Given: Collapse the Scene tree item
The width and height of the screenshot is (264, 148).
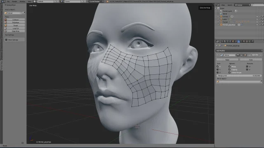Looking at the screenshot, I should (x=216, y=8).
